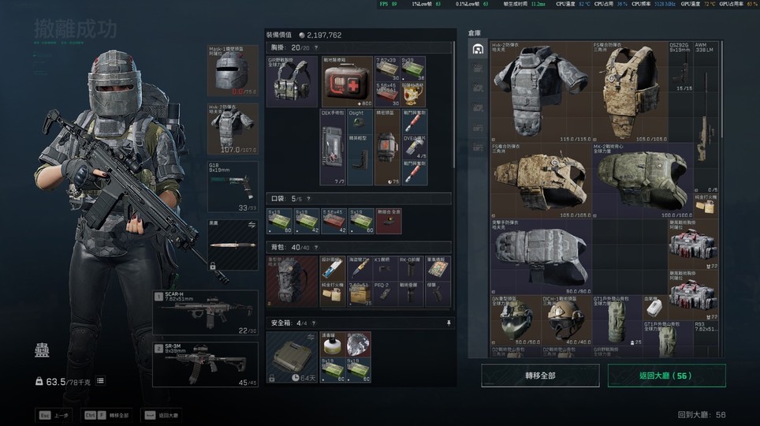This screenshot has height=426, width=760.
Task: Select the equipped Hvk-2 armor slot
Action: tap(233, 129)
